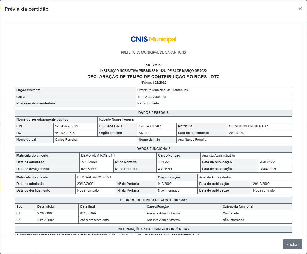Click the CNPJ value 11.222.333/0001-81
The width and height of the screenshot is (307, 254).
152,97
